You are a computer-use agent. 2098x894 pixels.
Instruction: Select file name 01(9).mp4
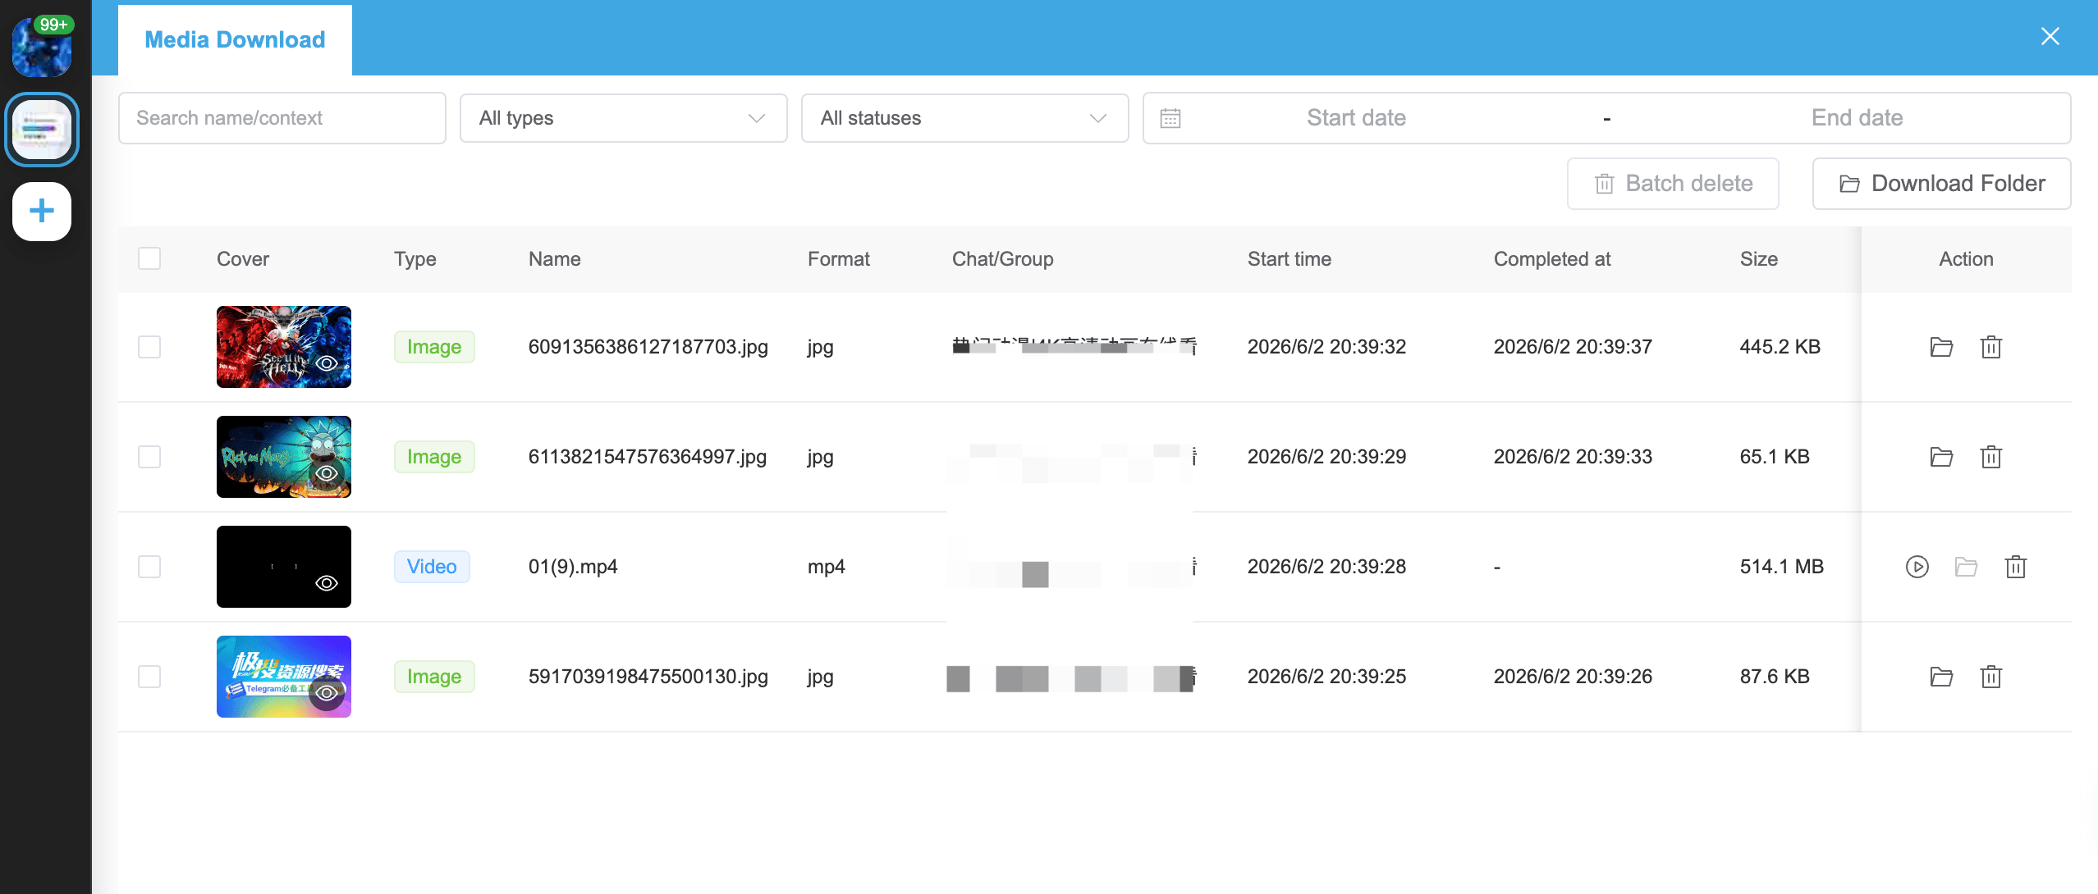tap(573, 567)
